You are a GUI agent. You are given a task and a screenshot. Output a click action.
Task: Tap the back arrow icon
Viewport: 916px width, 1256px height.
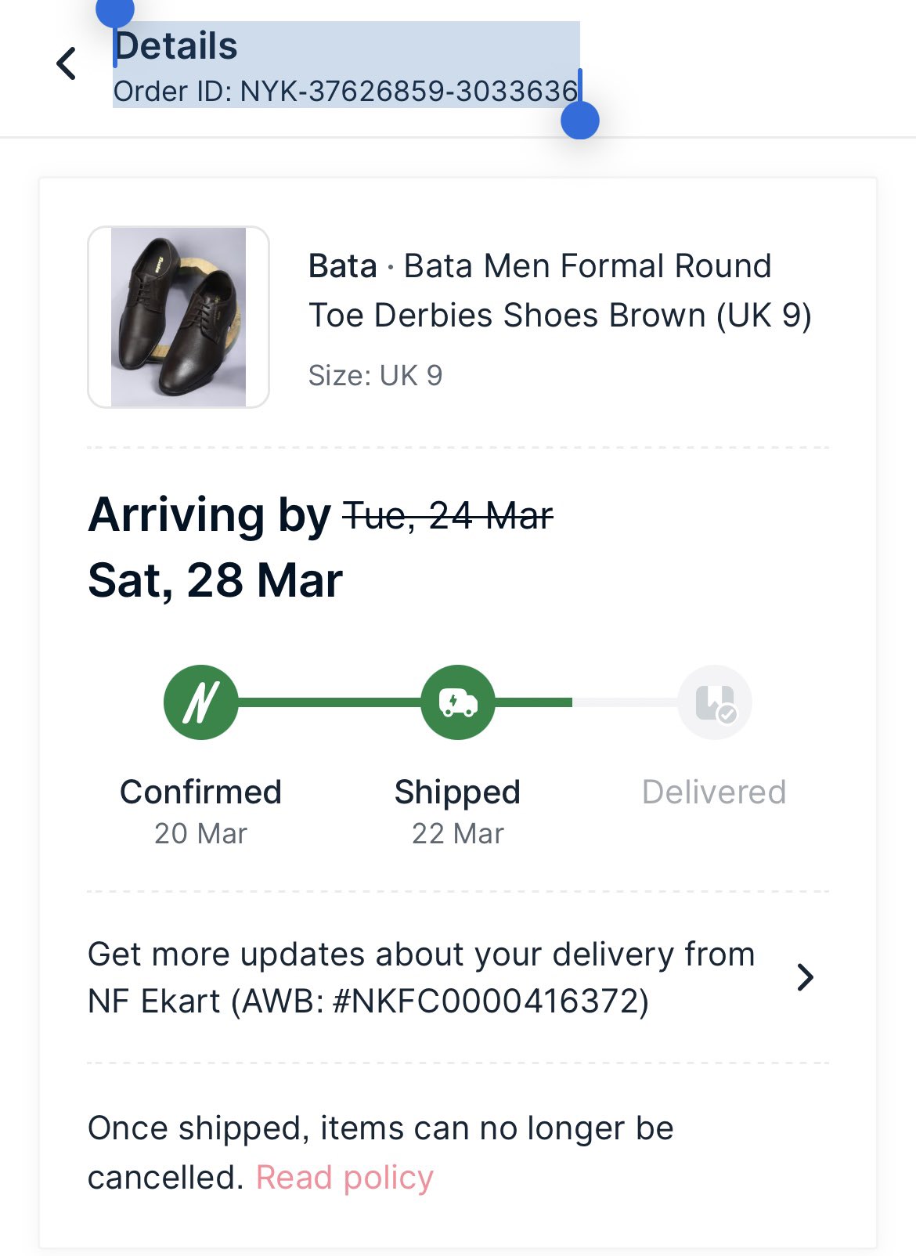[67, 63]
